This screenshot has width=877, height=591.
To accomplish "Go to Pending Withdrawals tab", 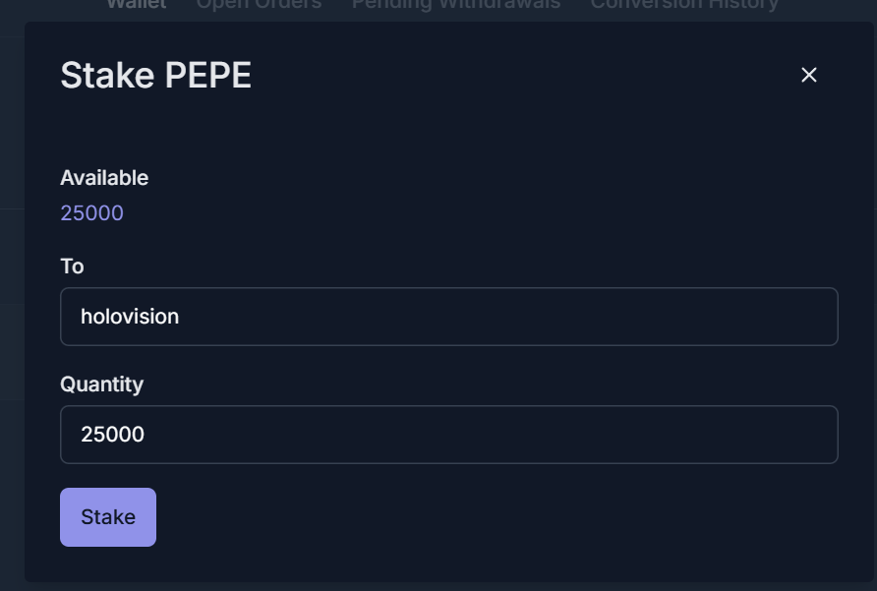I will (x=456, y=5).
